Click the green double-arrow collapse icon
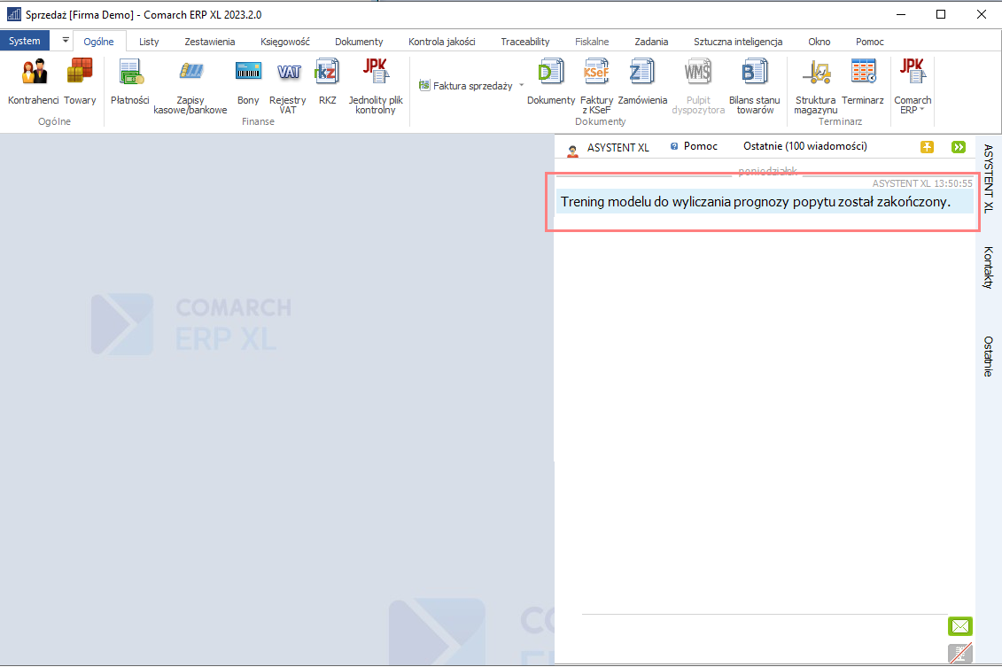Viewport: 1002px width, 667px height. coord(959,147)
